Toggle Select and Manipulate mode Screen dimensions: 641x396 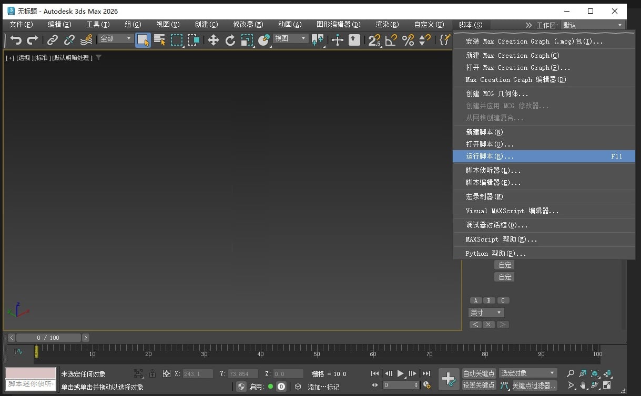338,40
